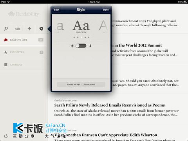Toggle the day/night theme switch
Image resolution: width=188 pixels, height=141 pixels.
pos(81,46)
